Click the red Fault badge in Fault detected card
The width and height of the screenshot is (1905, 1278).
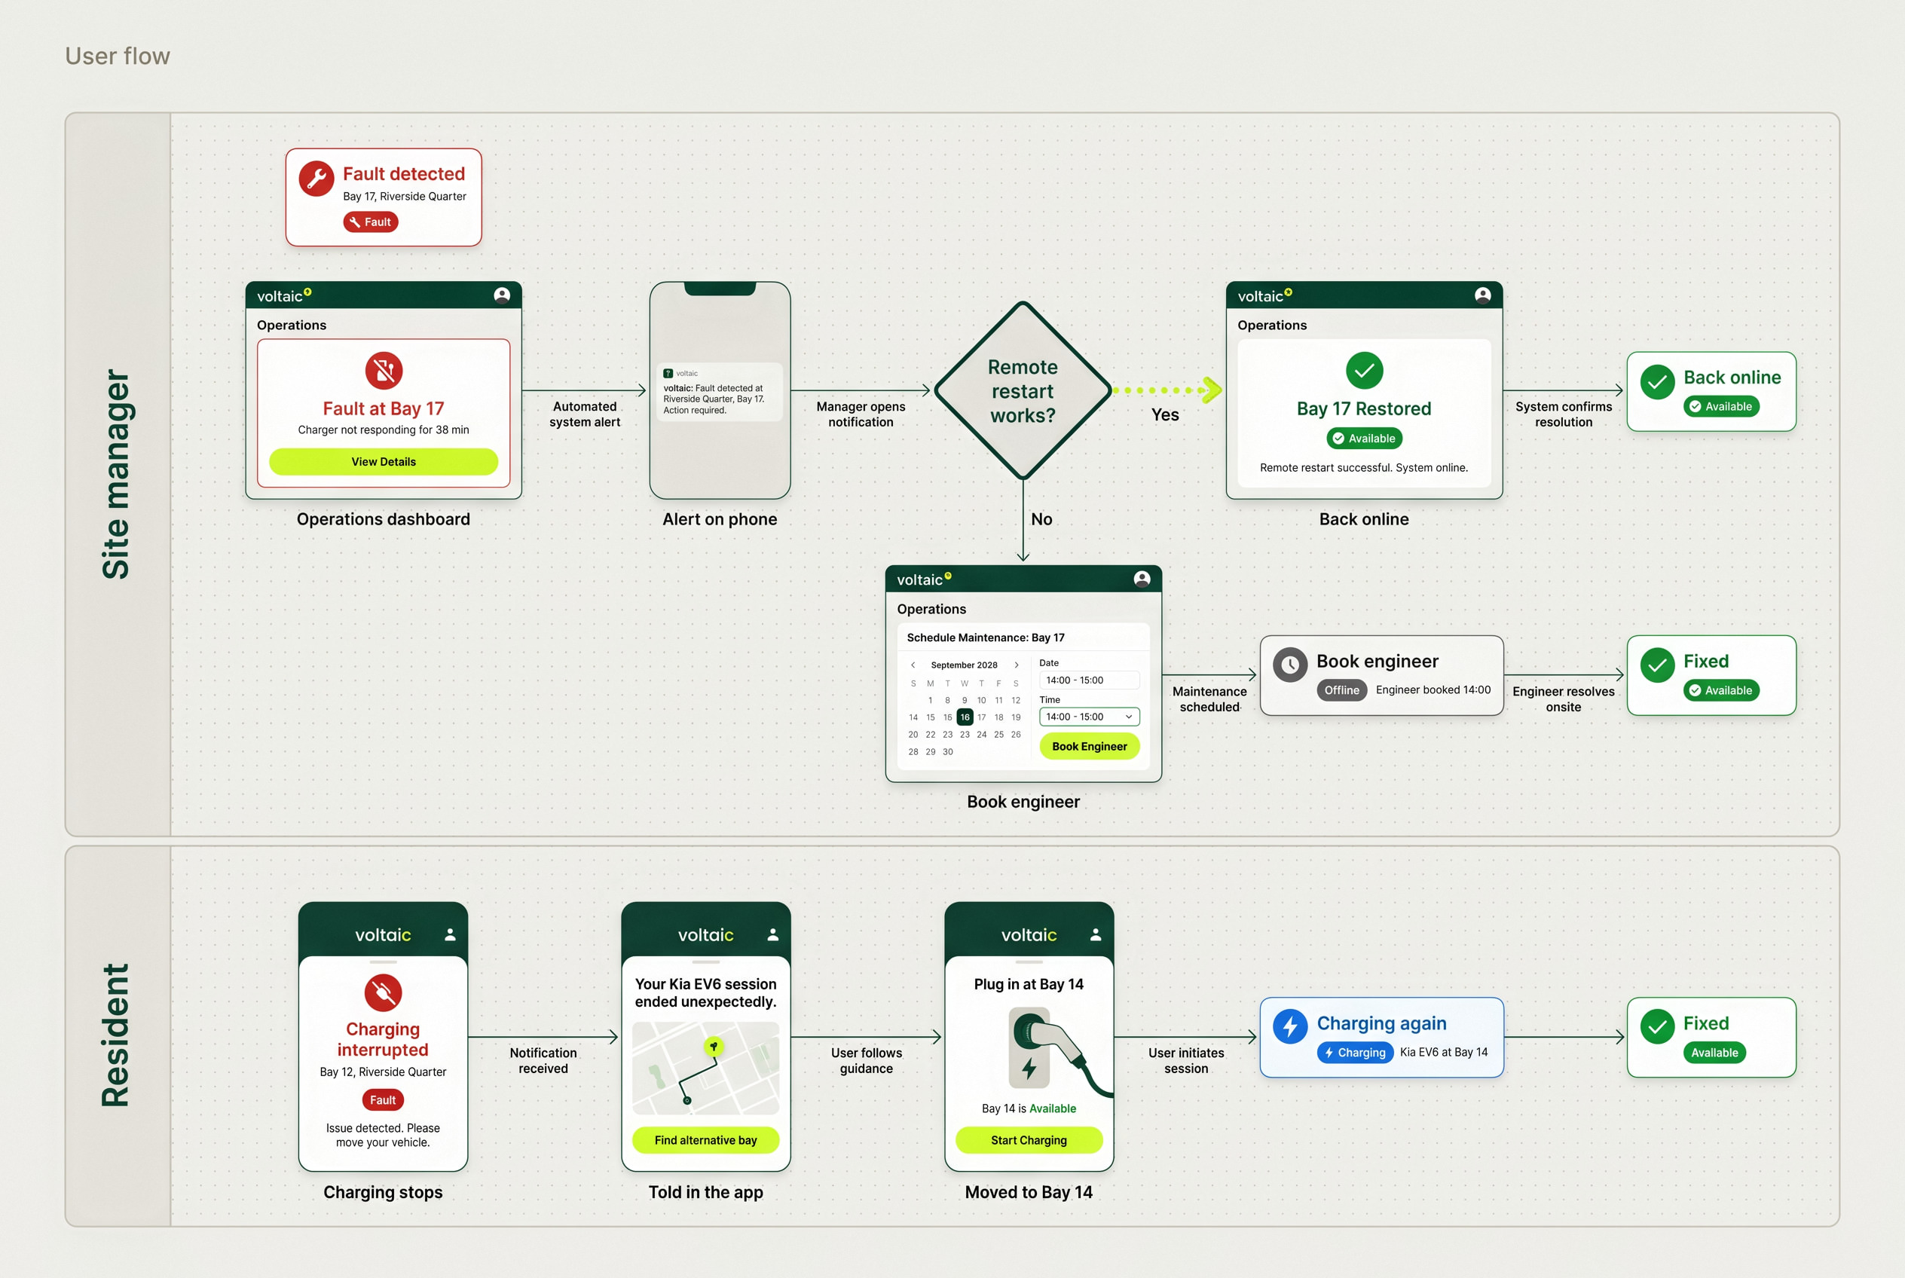click(371, 222)
